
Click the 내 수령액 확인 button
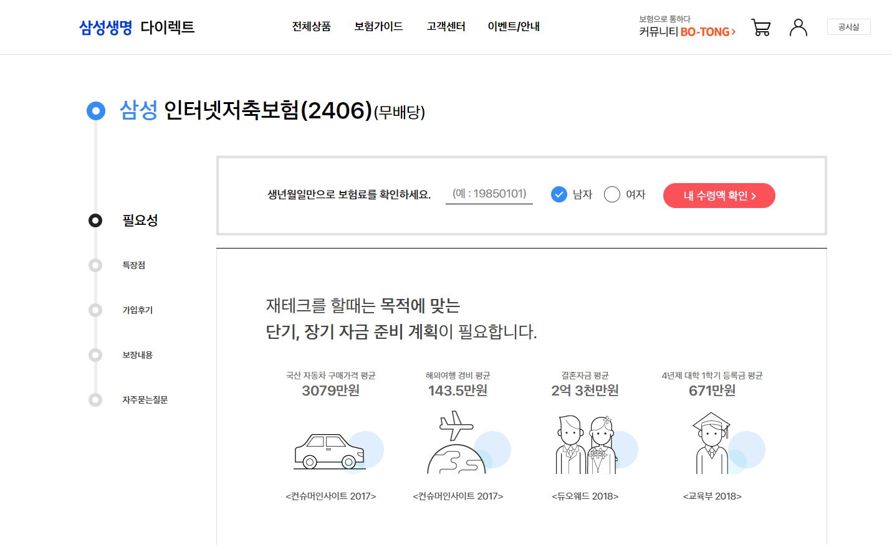coord(719,196)
